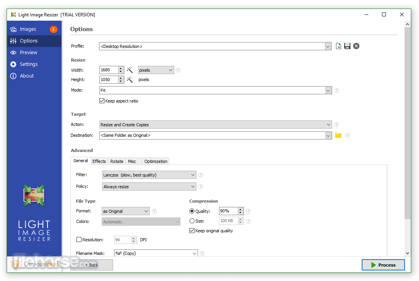Switch to the Effects tab
Viewport: 419px width, 281px height.
tap(99, 161)
